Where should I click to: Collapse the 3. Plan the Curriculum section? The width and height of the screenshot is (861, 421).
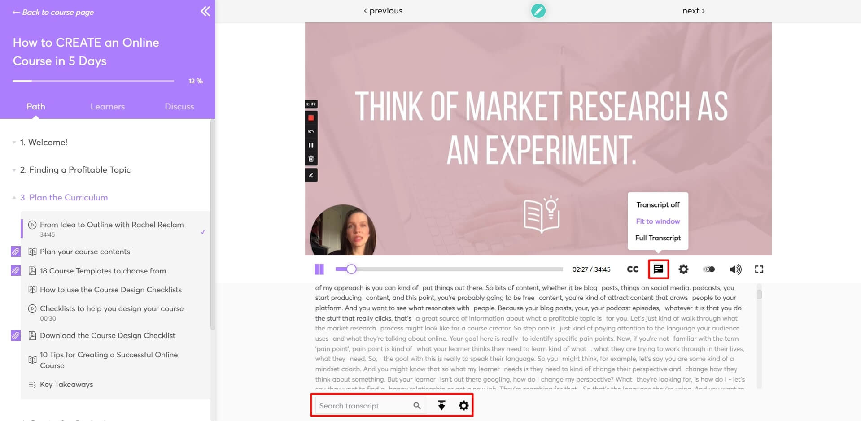click(64, 197)
